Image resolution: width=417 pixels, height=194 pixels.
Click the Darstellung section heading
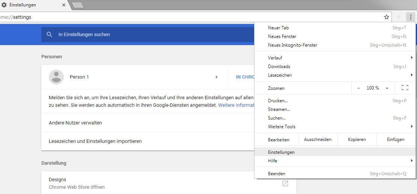click(x=54, y=163)
